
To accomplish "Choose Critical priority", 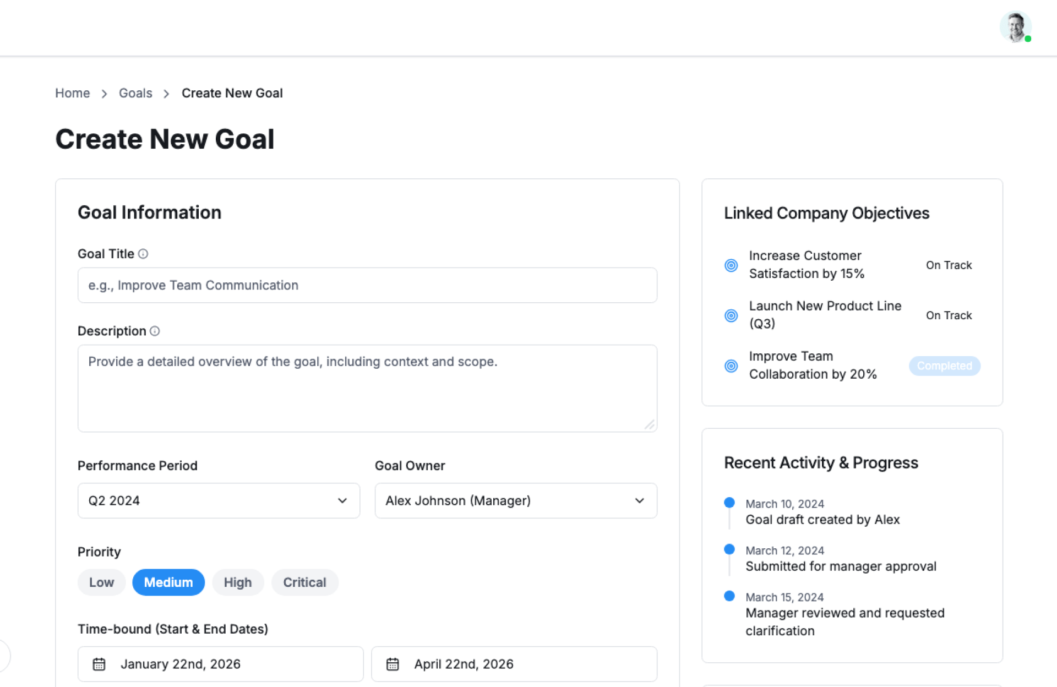I will pos(304,582).
